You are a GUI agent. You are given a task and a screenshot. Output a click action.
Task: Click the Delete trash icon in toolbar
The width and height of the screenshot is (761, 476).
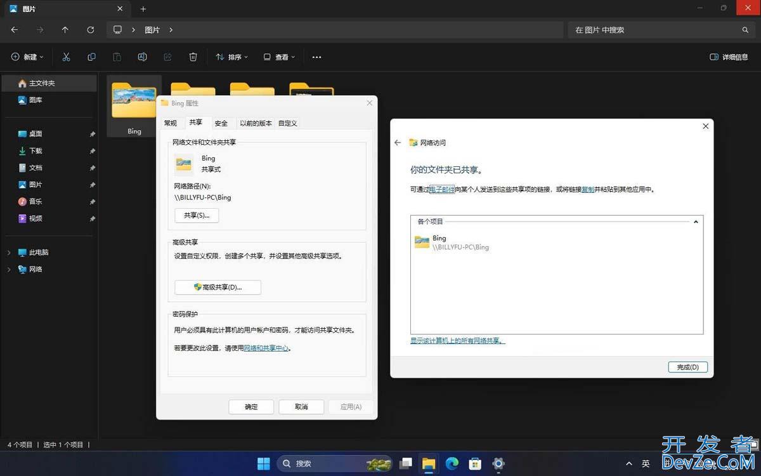193,57
